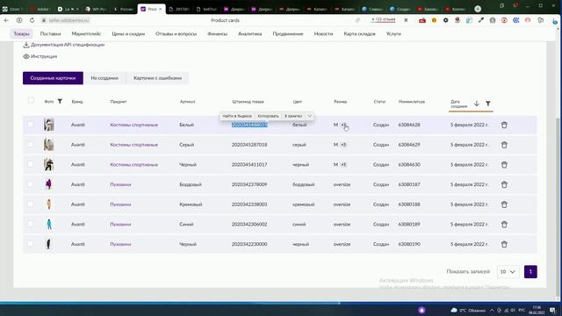The height and width of the screenshot is (316, 562).
Task: Click Копировать in selection popup
Action: click(x=268, y=116)
